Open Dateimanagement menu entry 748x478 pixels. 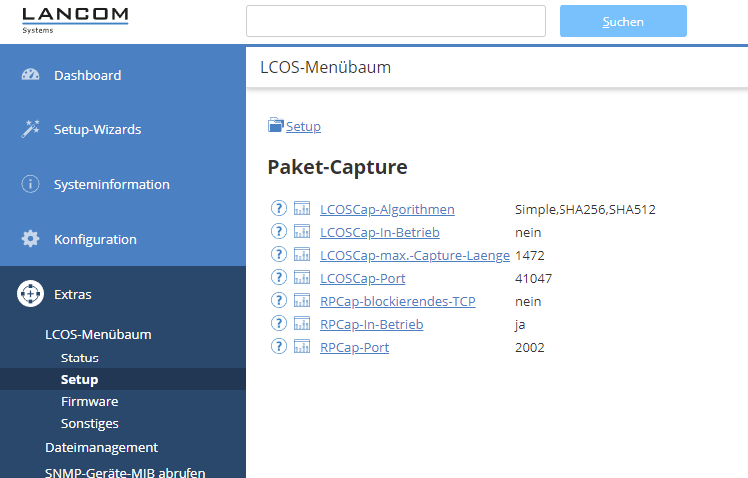tap(101, 447)
